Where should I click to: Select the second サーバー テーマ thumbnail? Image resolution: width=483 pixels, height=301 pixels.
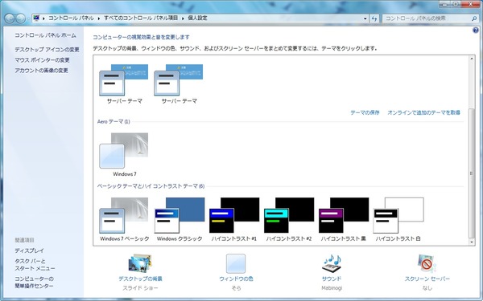179,83
